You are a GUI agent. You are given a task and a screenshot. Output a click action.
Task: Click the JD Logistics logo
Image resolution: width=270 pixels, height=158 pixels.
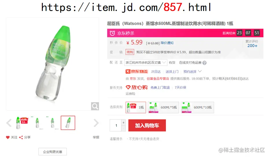point(137,72)
